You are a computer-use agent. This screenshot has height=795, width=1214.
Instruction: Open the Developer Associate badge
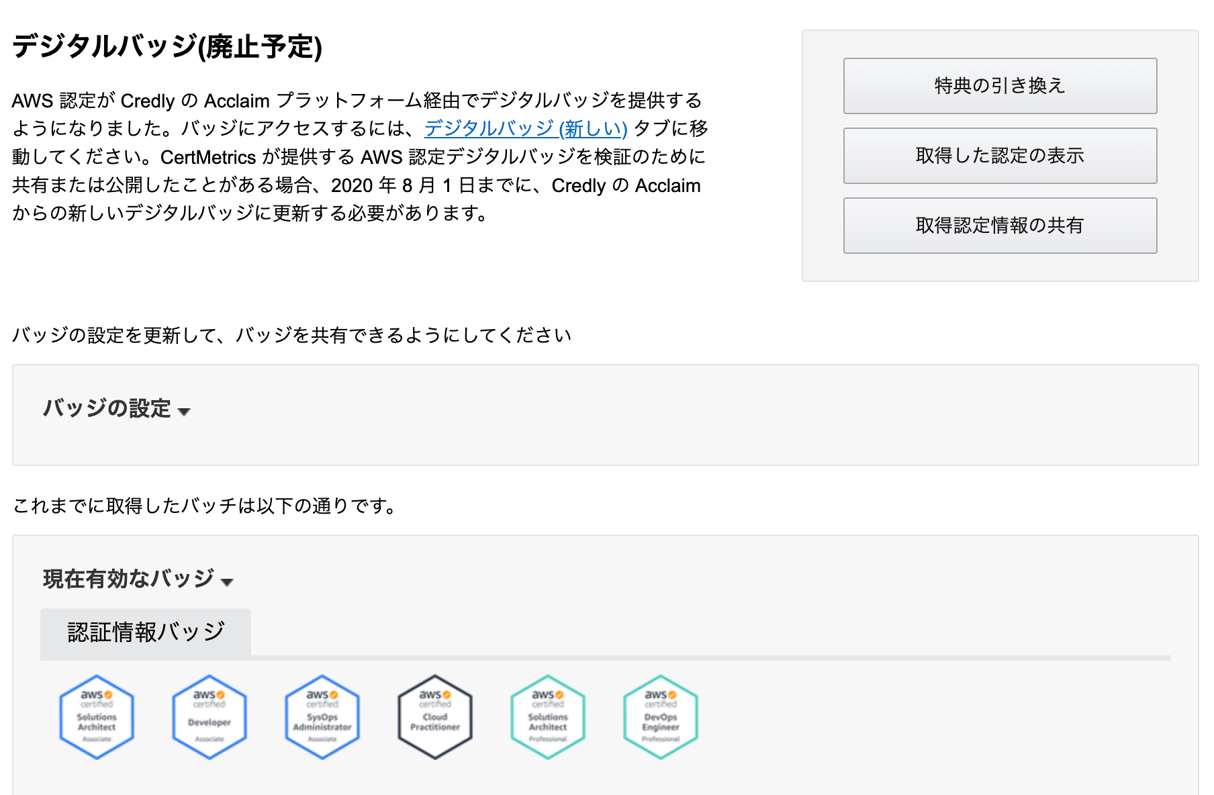209,717
